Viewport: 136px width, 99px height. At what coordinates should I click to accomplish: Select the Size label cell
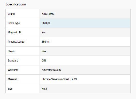(x=23, y=89)
